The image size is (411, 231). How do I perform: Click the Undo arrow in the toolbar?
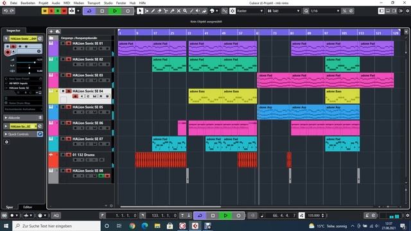6,11
